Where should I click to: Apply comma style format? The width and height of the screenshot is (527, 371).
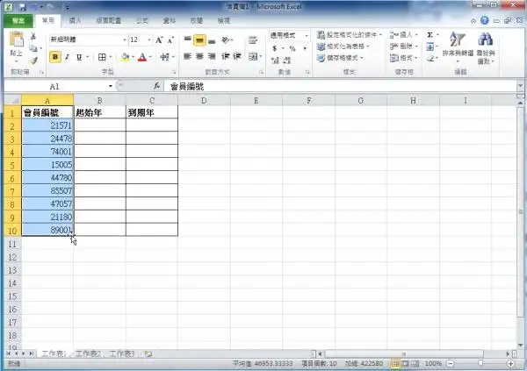coord(305,49)
